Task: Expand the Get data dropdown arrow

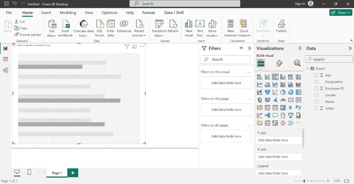Action: click(55, 36)
